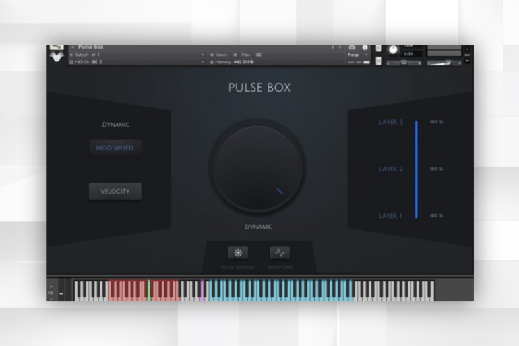Click the Layer 2 100 % value

click(436, 169)
